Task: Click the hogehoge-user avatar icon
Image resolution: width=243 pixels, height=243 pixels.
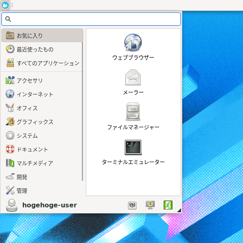Action: [x=12, y=205]
